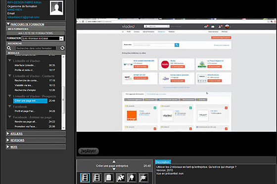This screenshot has width=277, height=184.
Task: Expand the REVISIONS section
Action: tap(8, 140)
